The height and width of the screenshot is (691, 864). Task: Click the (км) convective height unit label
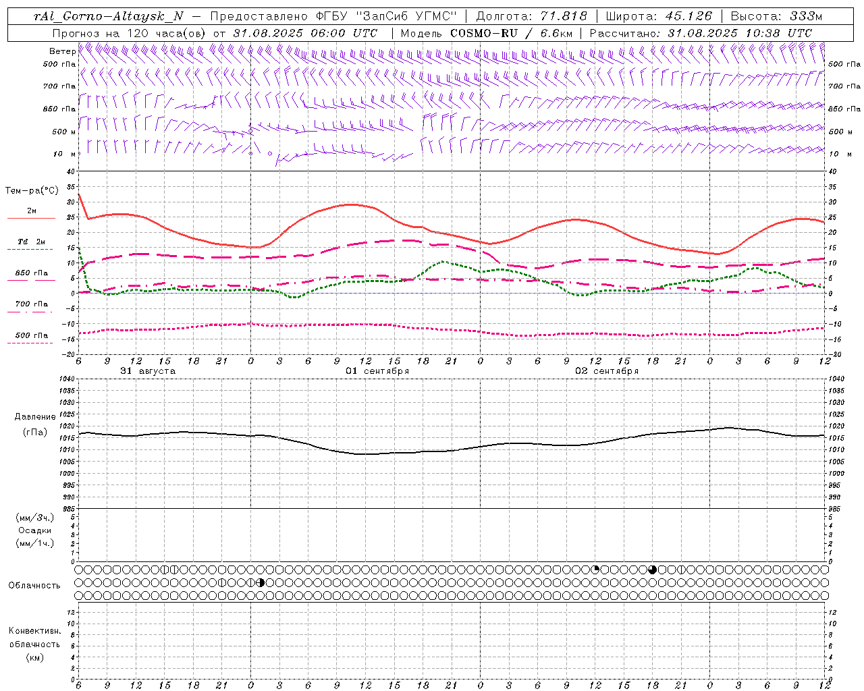pyautogui.click(x=34, y=657)
